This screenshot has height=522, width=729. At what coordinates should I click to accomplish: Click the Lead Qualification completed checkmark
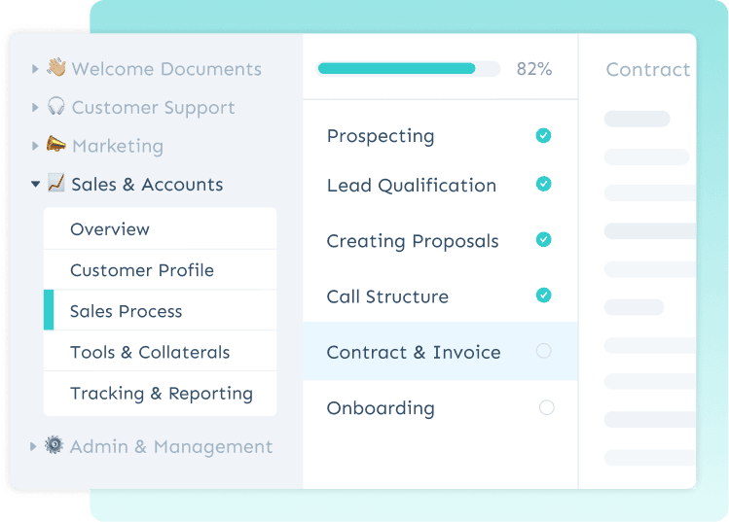(543, 184)
